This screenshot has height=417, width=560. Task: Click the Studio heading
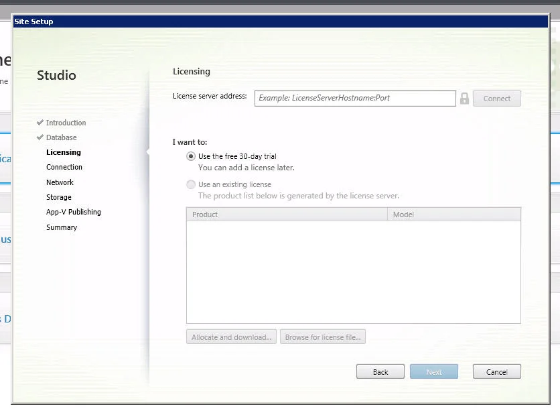pyautogui.click(x=56, y=75)
